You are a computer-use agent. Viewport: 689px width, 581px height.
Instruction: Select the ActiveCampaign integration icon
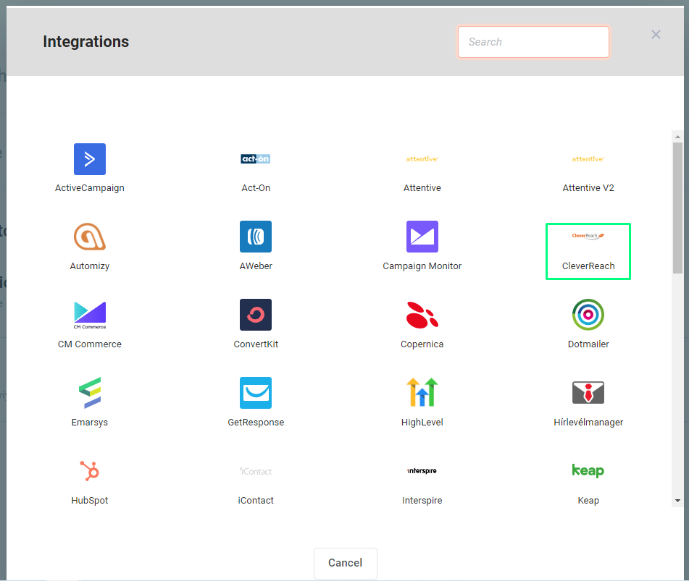point(90,159)
